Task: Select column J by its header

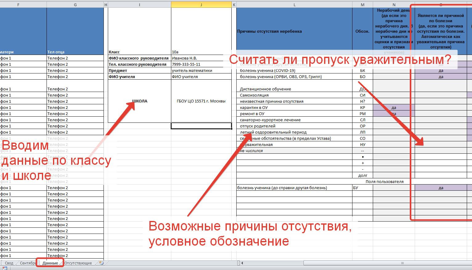Action: (x=201, y=5)
